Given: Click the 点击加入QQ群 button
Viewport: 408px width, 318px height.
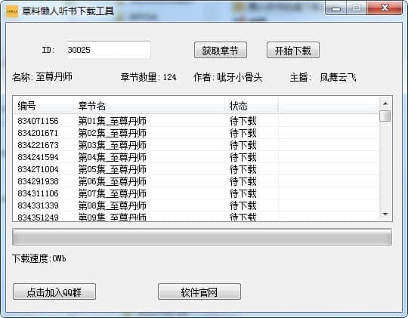Looking at the screenshot, I should click(54, 292).
